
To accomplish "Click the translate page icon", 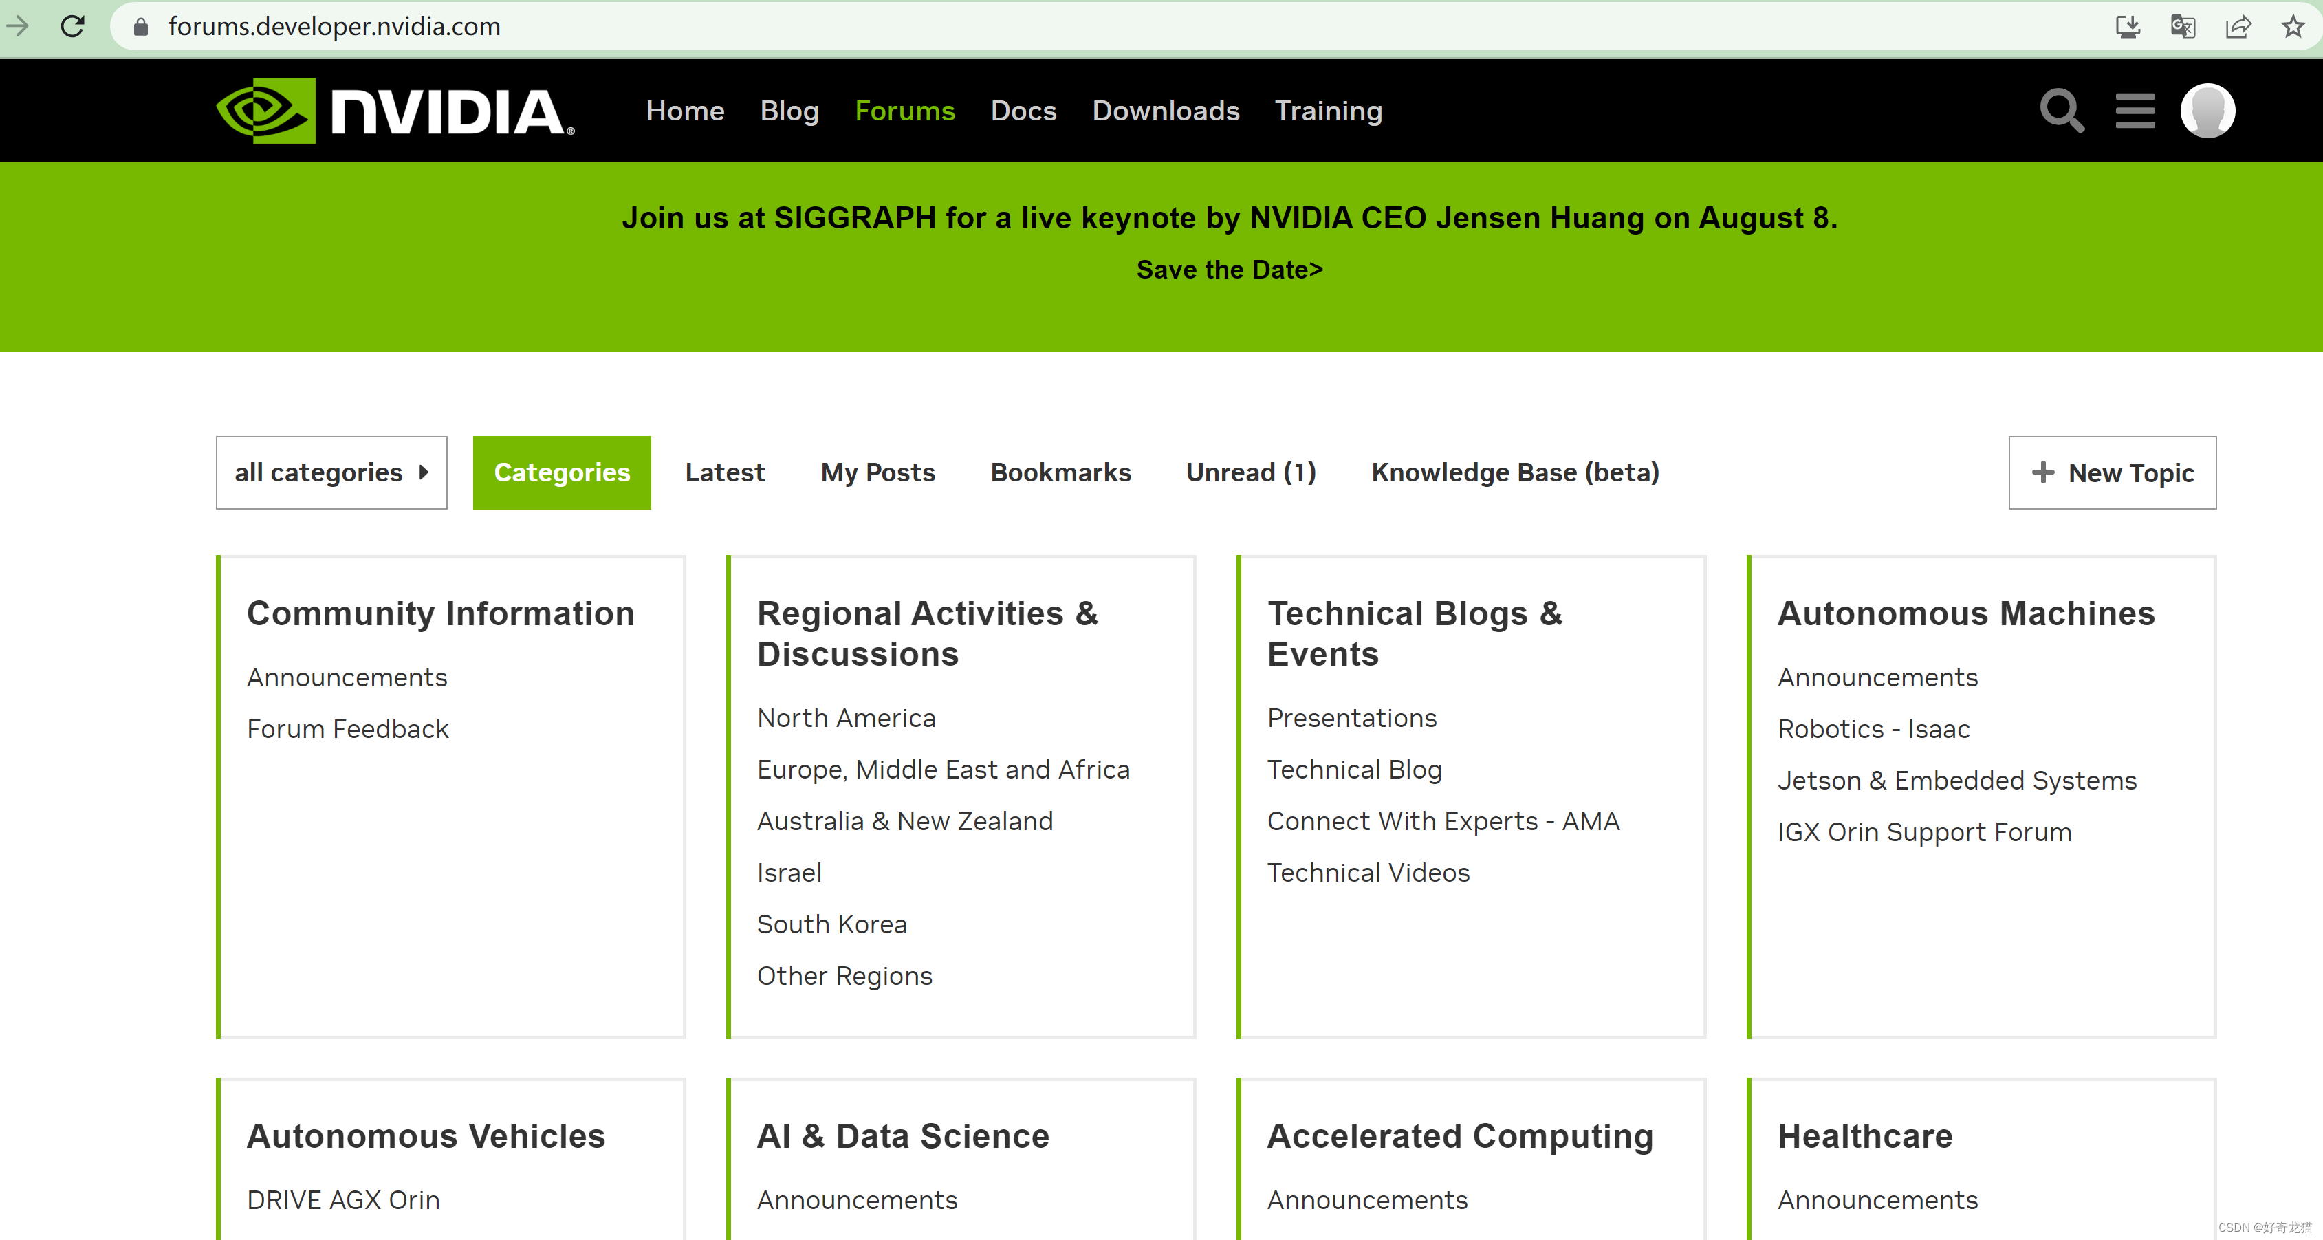I will (2182, 26).
